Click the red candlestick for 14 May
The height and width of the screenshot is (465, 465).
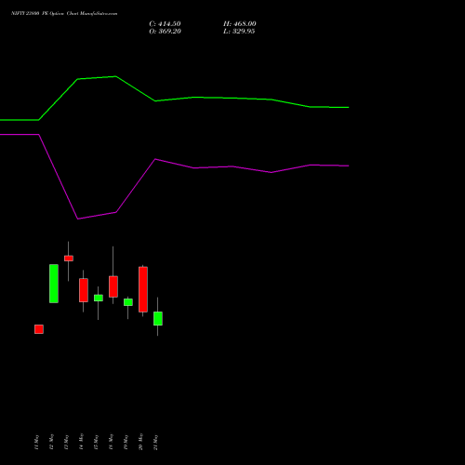(x=84, y=290)
